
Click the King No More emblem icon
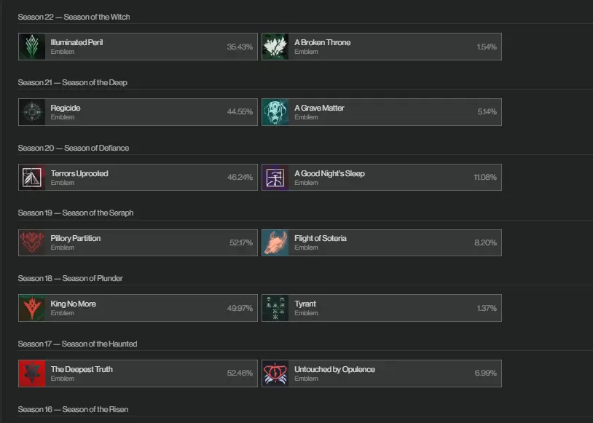pos(32,308)
